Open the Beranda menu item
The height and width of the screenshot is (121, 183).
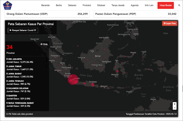(45, 5)
